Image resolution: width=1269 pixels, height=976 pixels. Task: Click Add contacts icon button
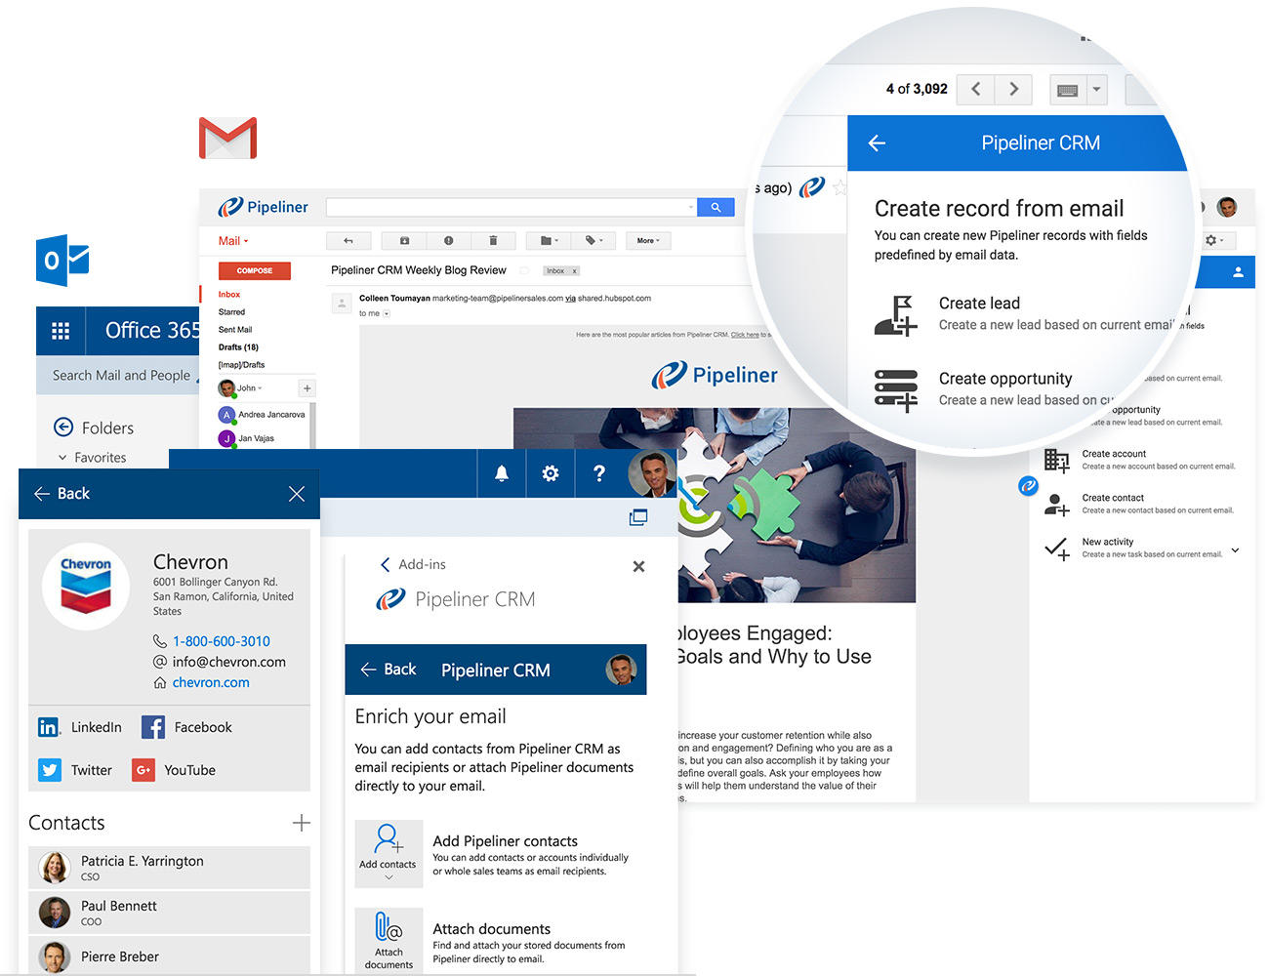point(388,853)
